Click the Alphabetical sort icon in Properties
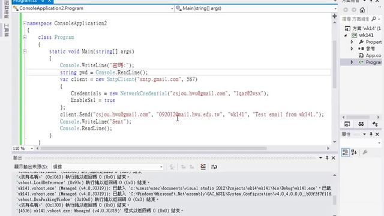This screenshot has width=384, height=216. pos(354,152)
